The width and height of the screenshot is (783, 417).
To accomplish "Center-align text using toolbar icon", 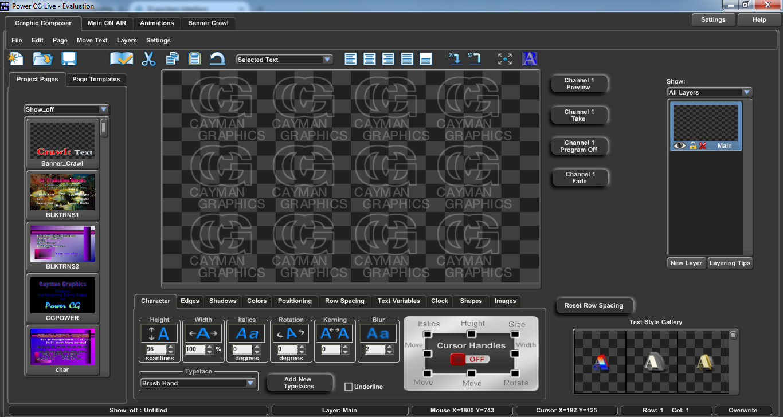I will (x=370, y=58).
